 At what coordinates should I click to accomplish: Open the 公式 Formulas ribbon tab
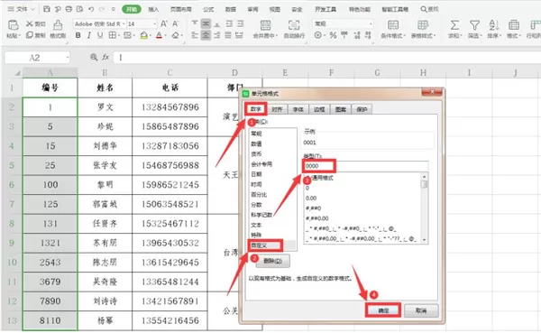pos(208,9)
